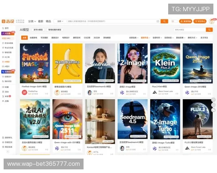Click the Black Forest Labs avatar under Flux.2 Klein
Image resolution: width=217 pixels, height=173 pixels.
click(155, 92)
